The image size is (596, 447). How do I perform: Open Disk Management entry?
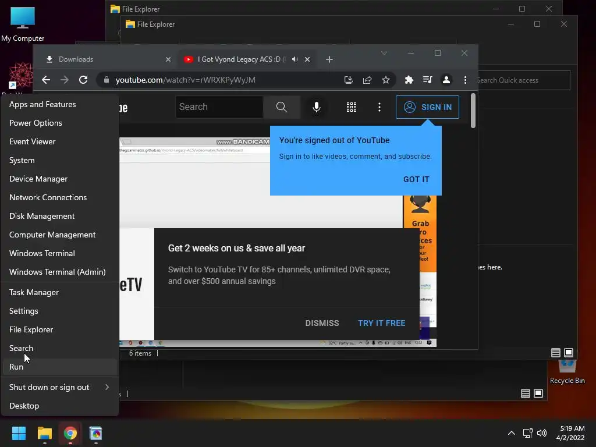pyautogui.click(x=60, y=216)
